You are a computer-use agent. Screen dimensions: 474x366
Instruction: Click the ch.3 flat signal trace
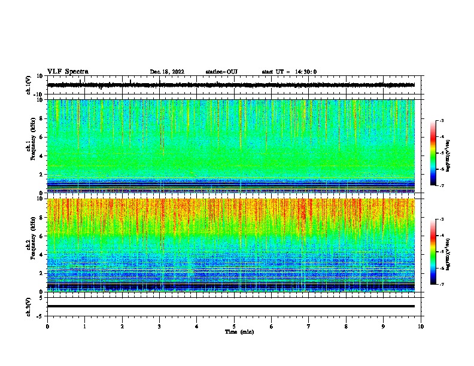(231, 306)
